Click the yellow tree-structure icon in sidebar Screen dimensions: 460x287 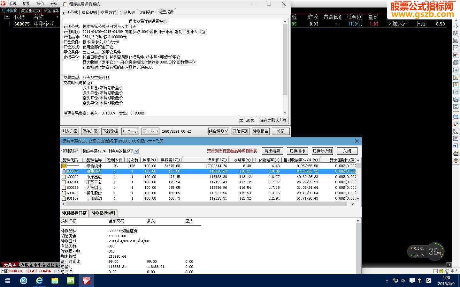click(456, 77)
